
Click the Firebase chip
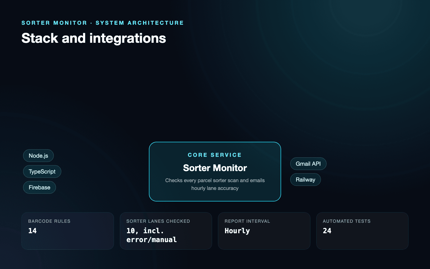40,187
